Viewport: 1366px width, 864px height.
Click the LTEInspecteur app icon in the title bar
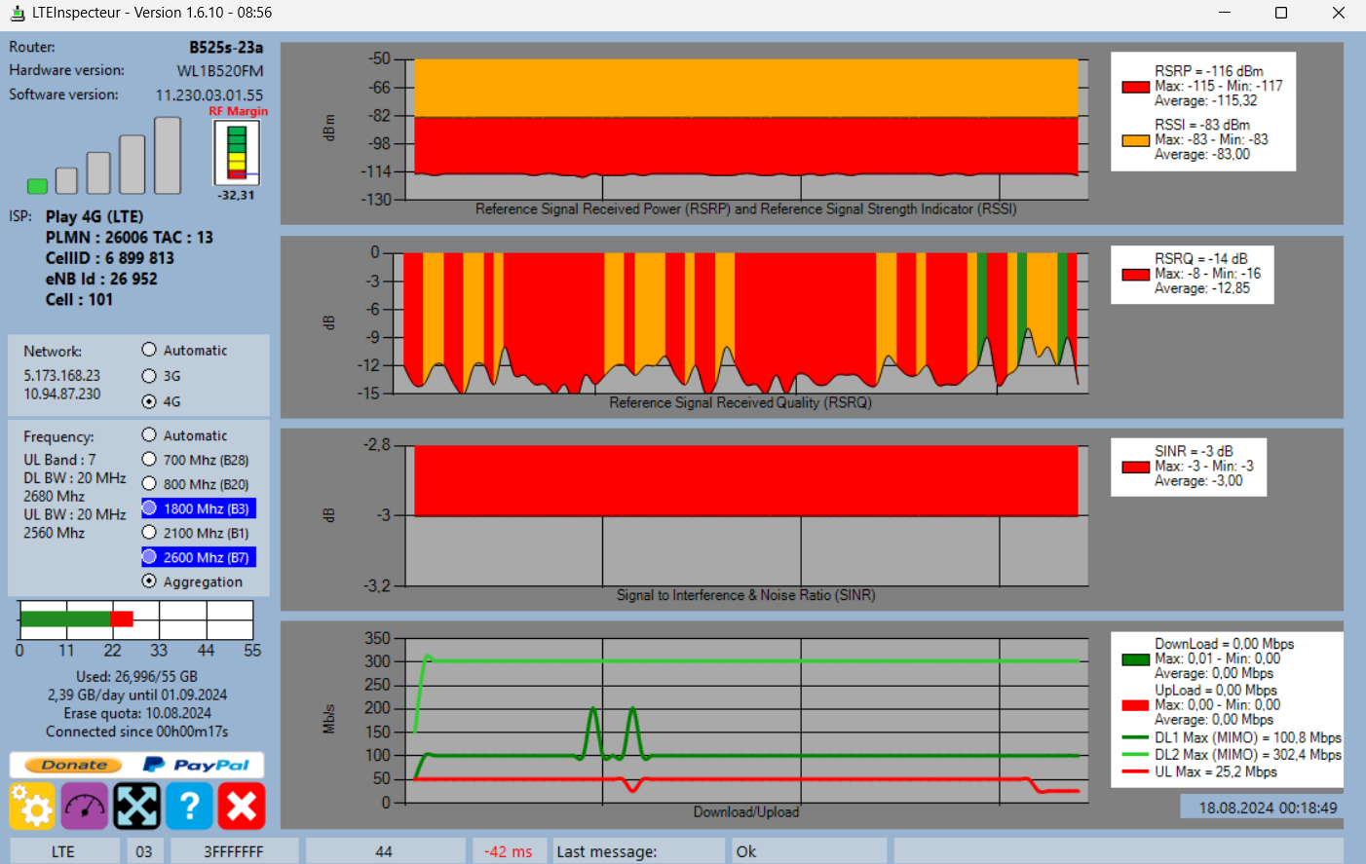(x=17, y=13)
